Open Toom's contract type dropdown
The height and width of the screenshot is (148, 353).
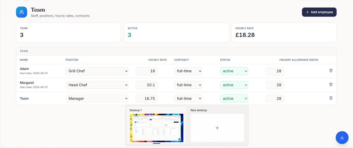188,98
